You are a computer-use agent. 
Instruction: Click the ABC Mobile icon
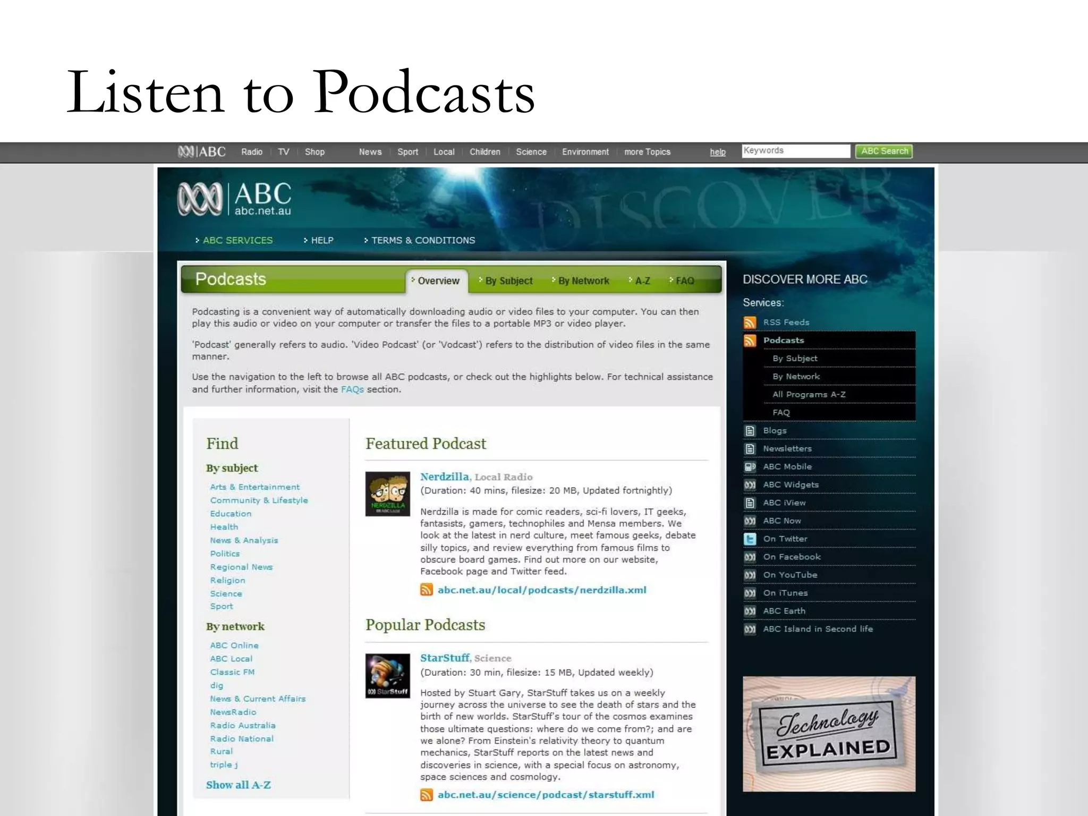(x=750, y=467)
